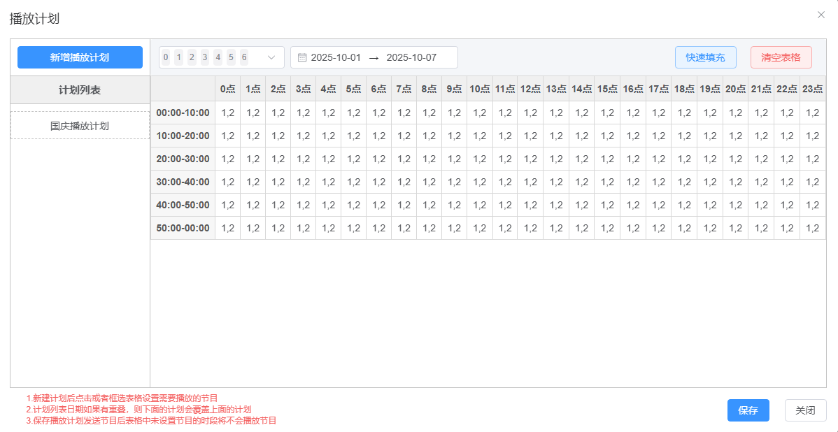Save the schedule with 保存 button
Screen dimensions: 838x432
pyautogui.click(x=748, y=410)
